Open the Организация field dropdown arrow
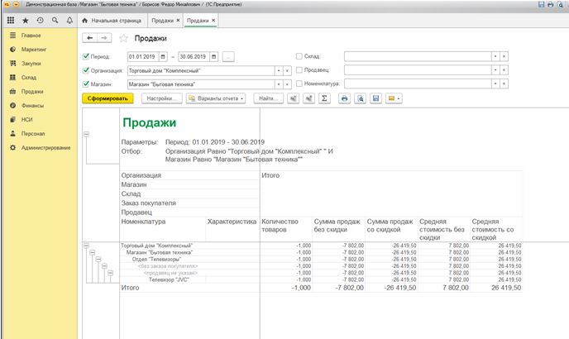Image resolution: width=569 pixels, height=339 pixels. (x=277, y=70)
